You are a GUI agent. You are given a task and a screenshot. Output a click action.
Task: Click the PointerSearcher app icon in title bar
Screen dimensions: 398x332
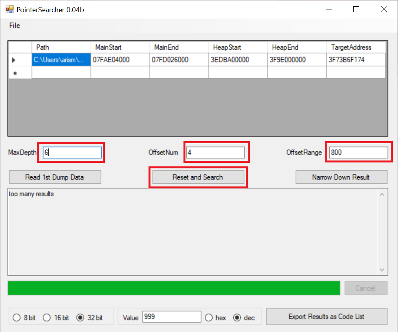(x=10, y=9)
